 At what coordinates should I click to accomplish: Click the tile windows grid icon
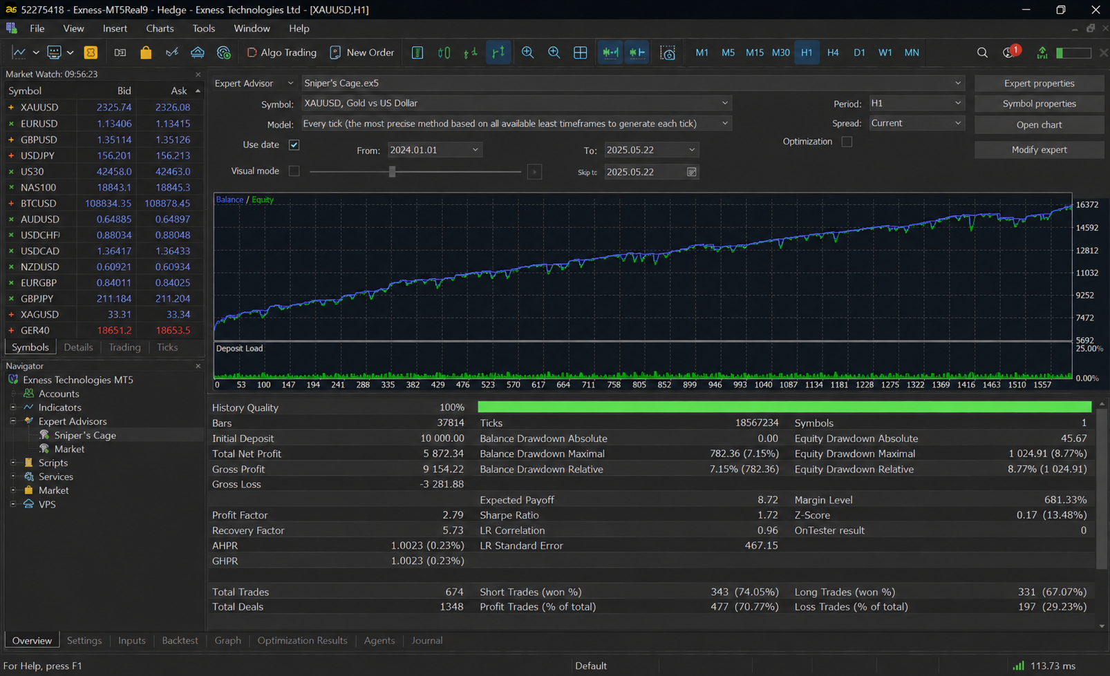coord(581,52)
